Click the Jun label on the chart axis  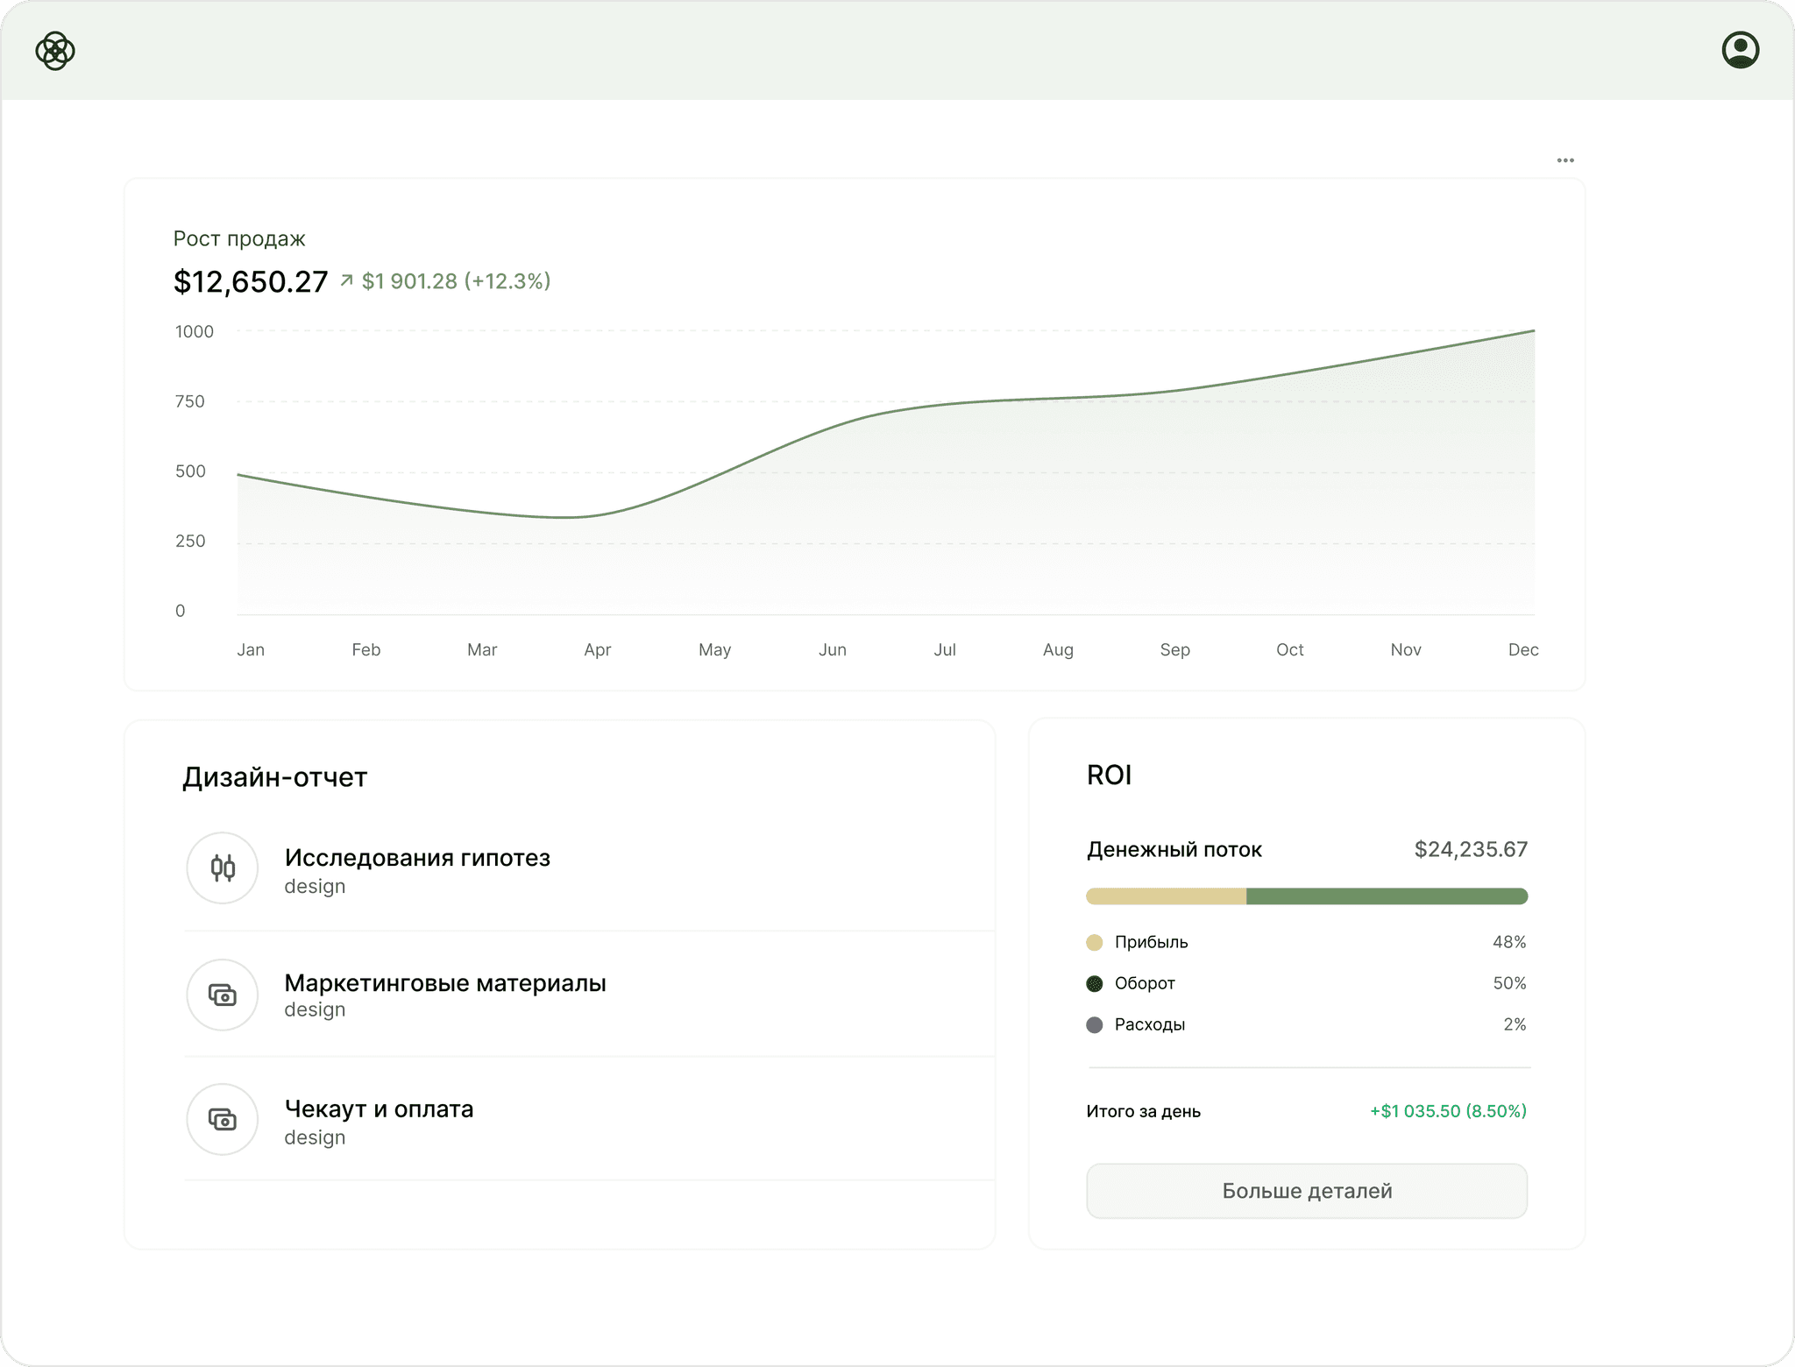833,650
